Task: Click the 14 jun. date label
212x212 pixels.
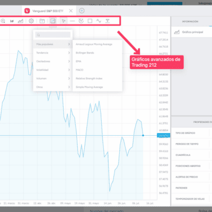Action: click(108, 204)
